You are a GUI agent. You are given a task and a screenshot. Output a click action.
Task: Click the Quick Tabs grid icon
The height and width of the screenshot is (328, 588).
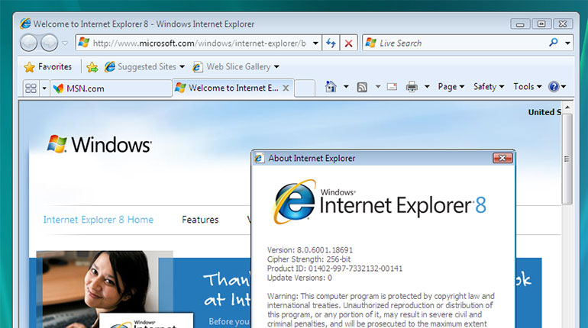tap(31, 88)
